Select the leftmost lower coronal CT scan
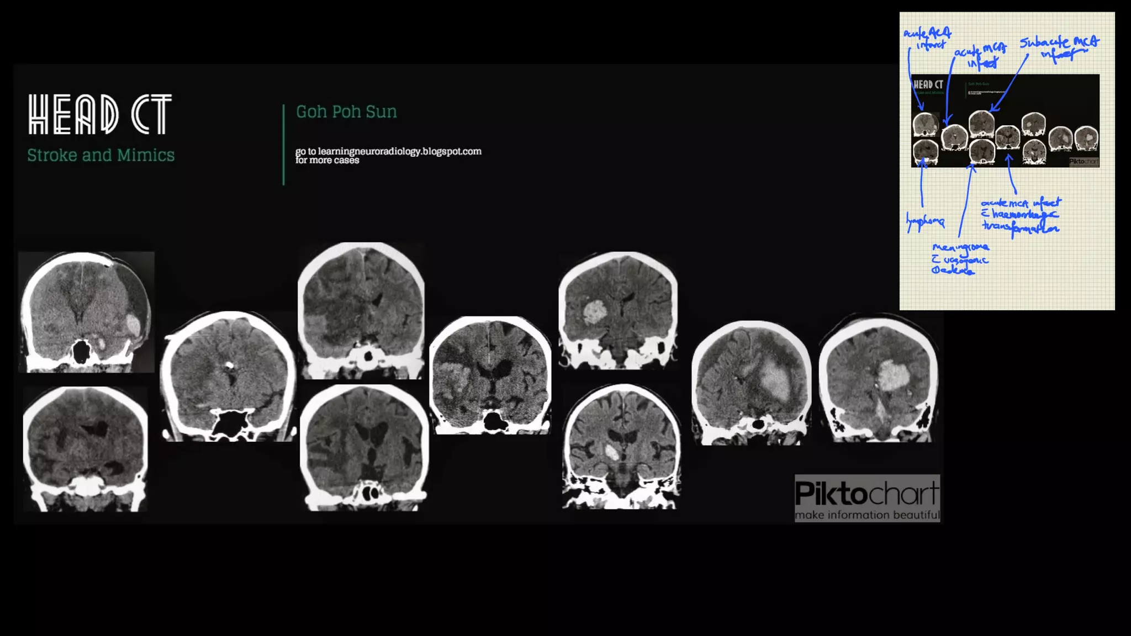This screenshot has height=636, width=1131. point(86,449)
